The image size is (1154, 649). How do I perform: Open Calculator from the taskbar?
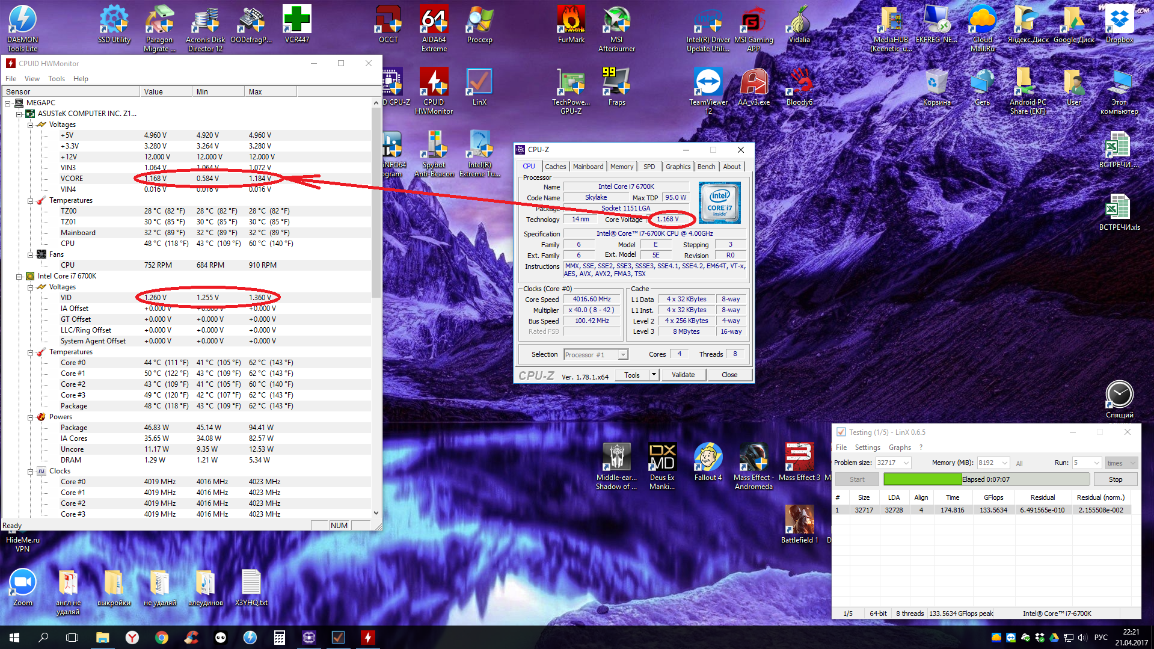pyautogui.click(x=279, y=638)
